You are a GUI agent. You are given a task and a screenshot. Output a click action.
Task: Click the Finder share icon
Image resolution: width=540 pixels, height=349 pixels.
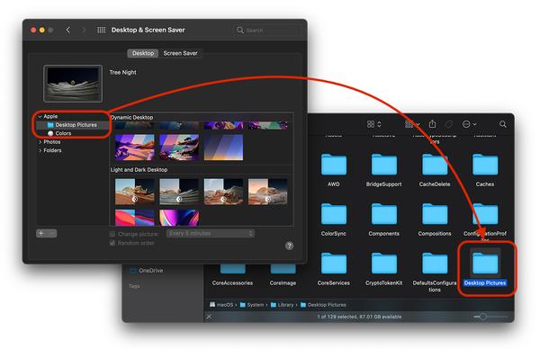pos(432,124)
